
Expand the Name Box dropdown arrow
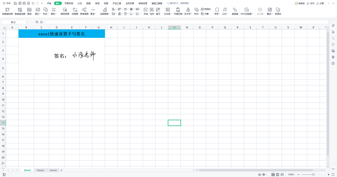click(x=27, y=22)
